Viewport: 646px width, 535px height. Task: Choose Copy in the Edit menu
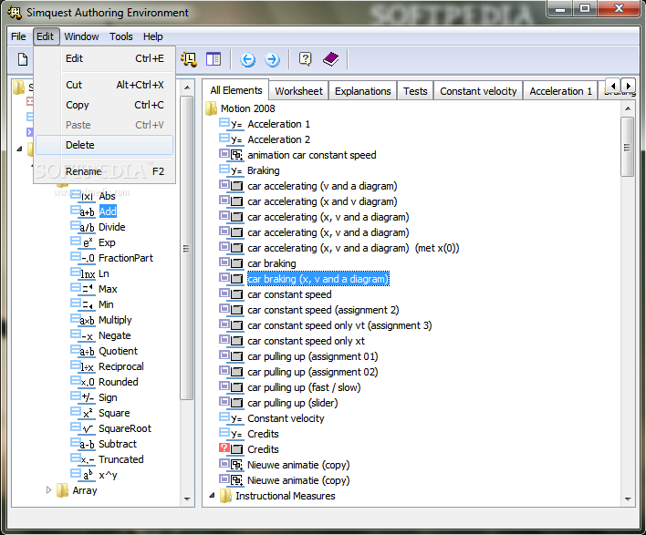pos(104,105)
